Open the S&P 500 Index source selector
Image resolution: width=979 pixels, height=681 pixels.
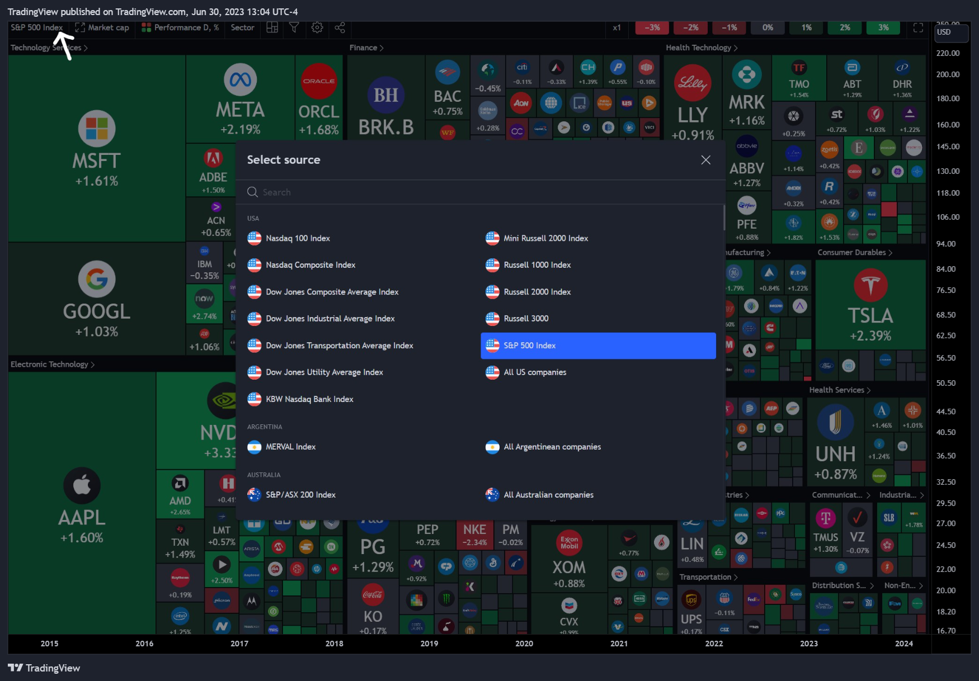pos(37,27)
